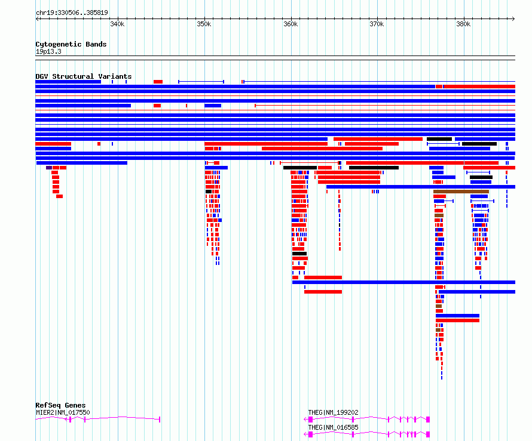This screenshot has width=532, height=441.
Task: Click the top-row small red variant near 344k
Action: click(x=158, y=82)
